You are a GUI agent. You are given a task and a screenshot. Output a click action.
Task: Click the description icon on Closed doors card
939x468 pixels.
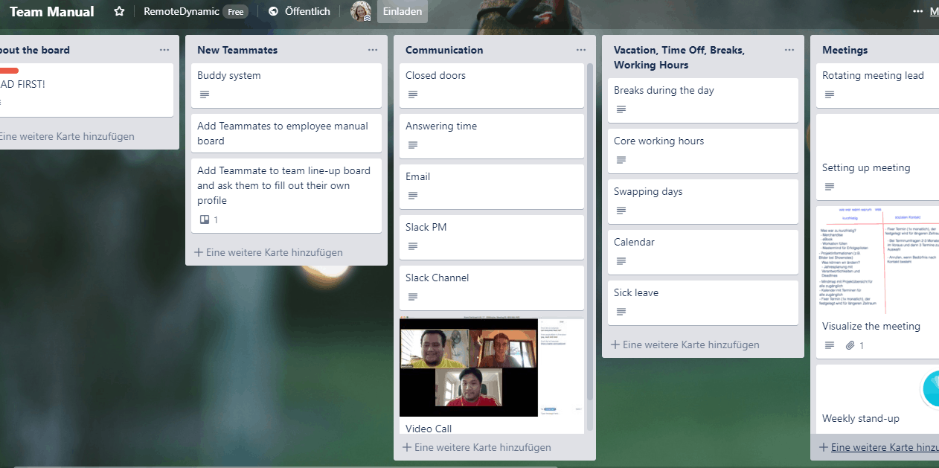pos(412,94)
